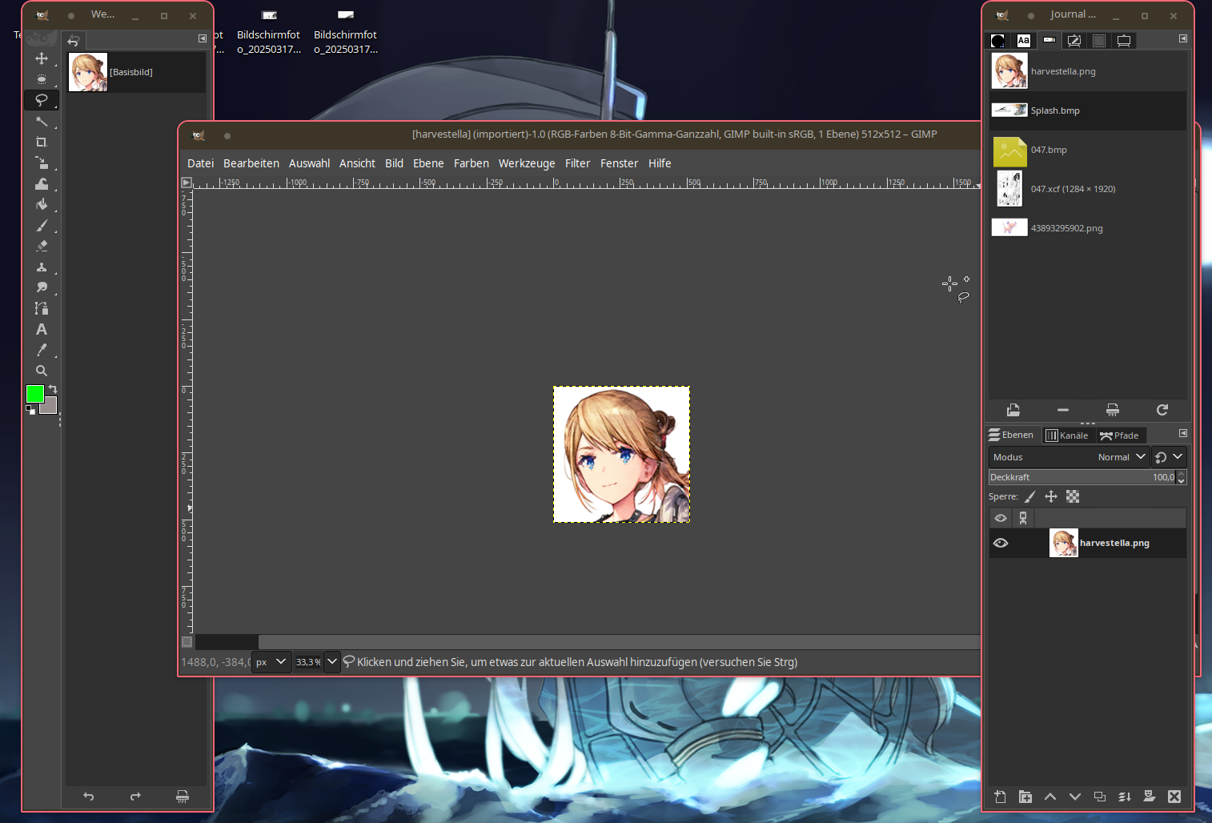The image size is (1212, 823).
Task: Select the Unified Transform tool
Action: click(x=42, y=163)
